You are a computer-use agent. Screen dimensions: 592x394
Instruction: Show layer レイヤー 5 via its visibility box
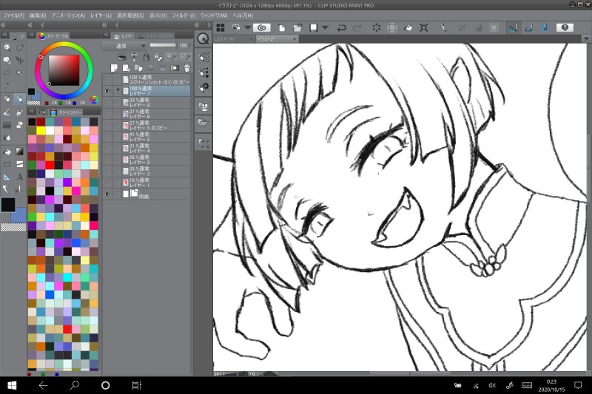(107, 137)
